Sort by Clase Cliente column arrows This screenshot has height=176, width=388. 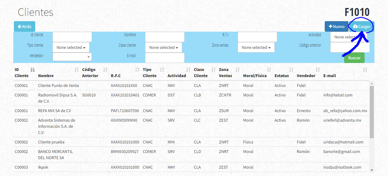[x=213, y=70]
